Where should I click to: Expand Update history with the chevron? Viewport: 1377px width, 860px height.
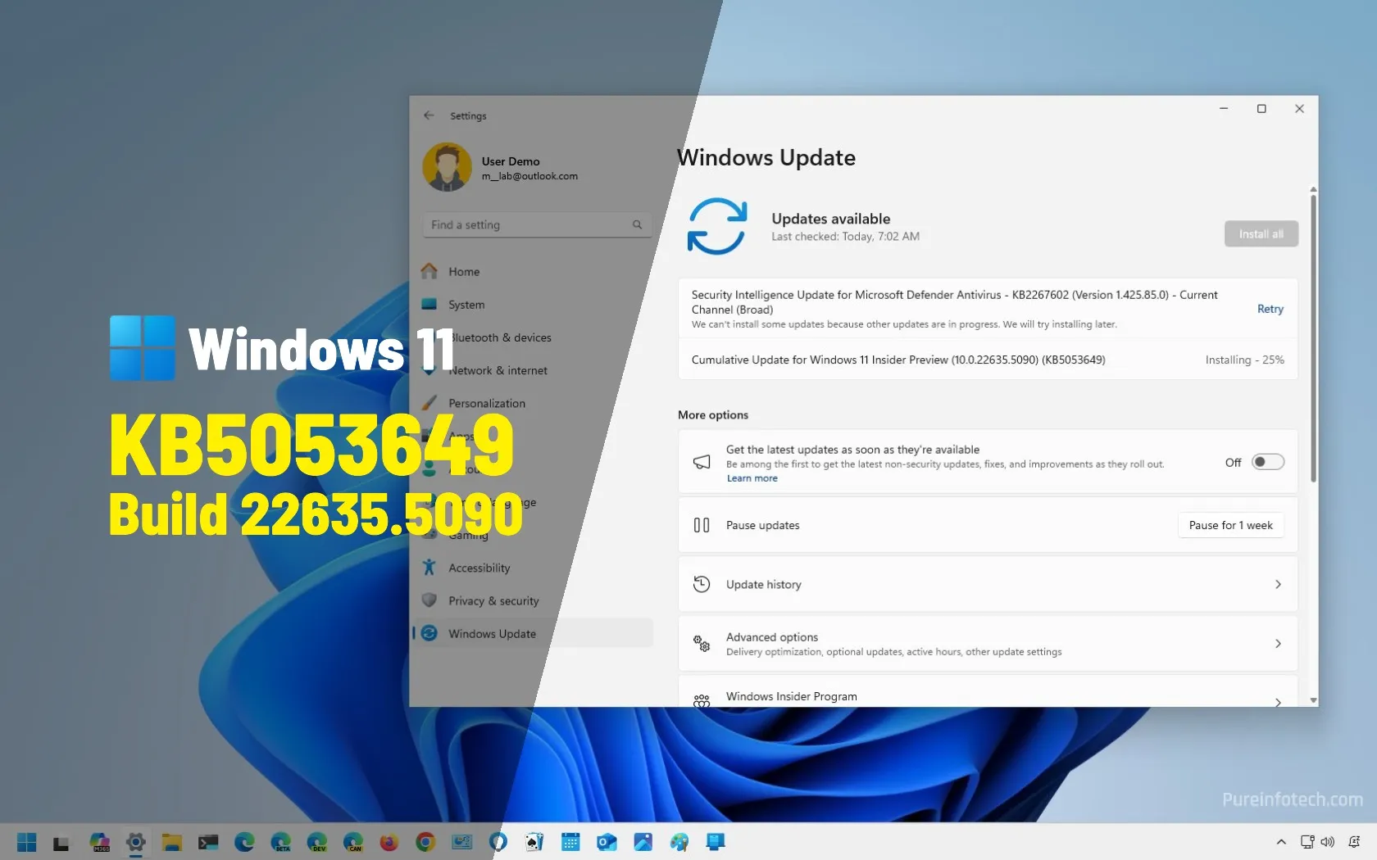[x=1278, y=584]
